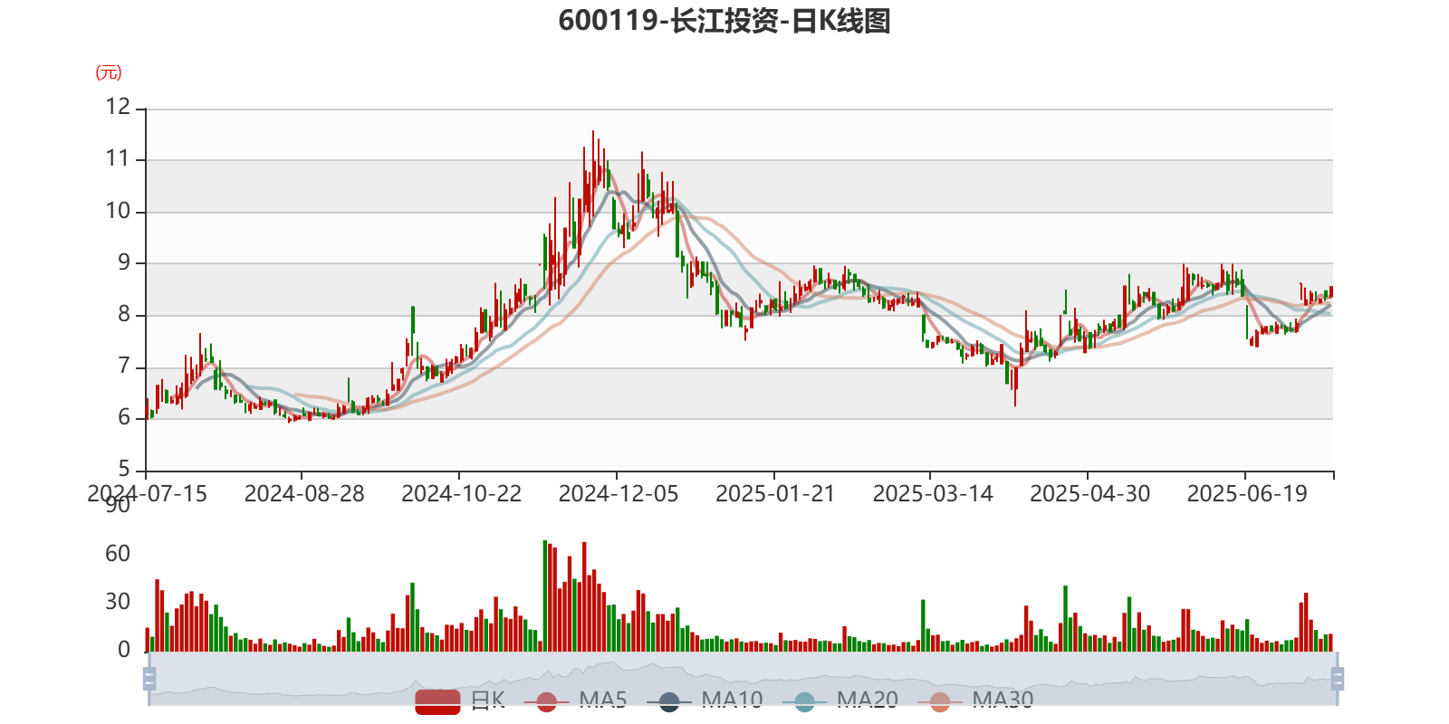Click the 2025-01-21 date axis label
The image size is (1449, 724).
pyautogui.click(x=775, y=494)
